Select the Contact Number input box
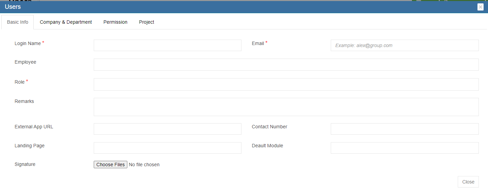Image resolution: width=488 pixels, height=195 pixels. pos(404,129)
